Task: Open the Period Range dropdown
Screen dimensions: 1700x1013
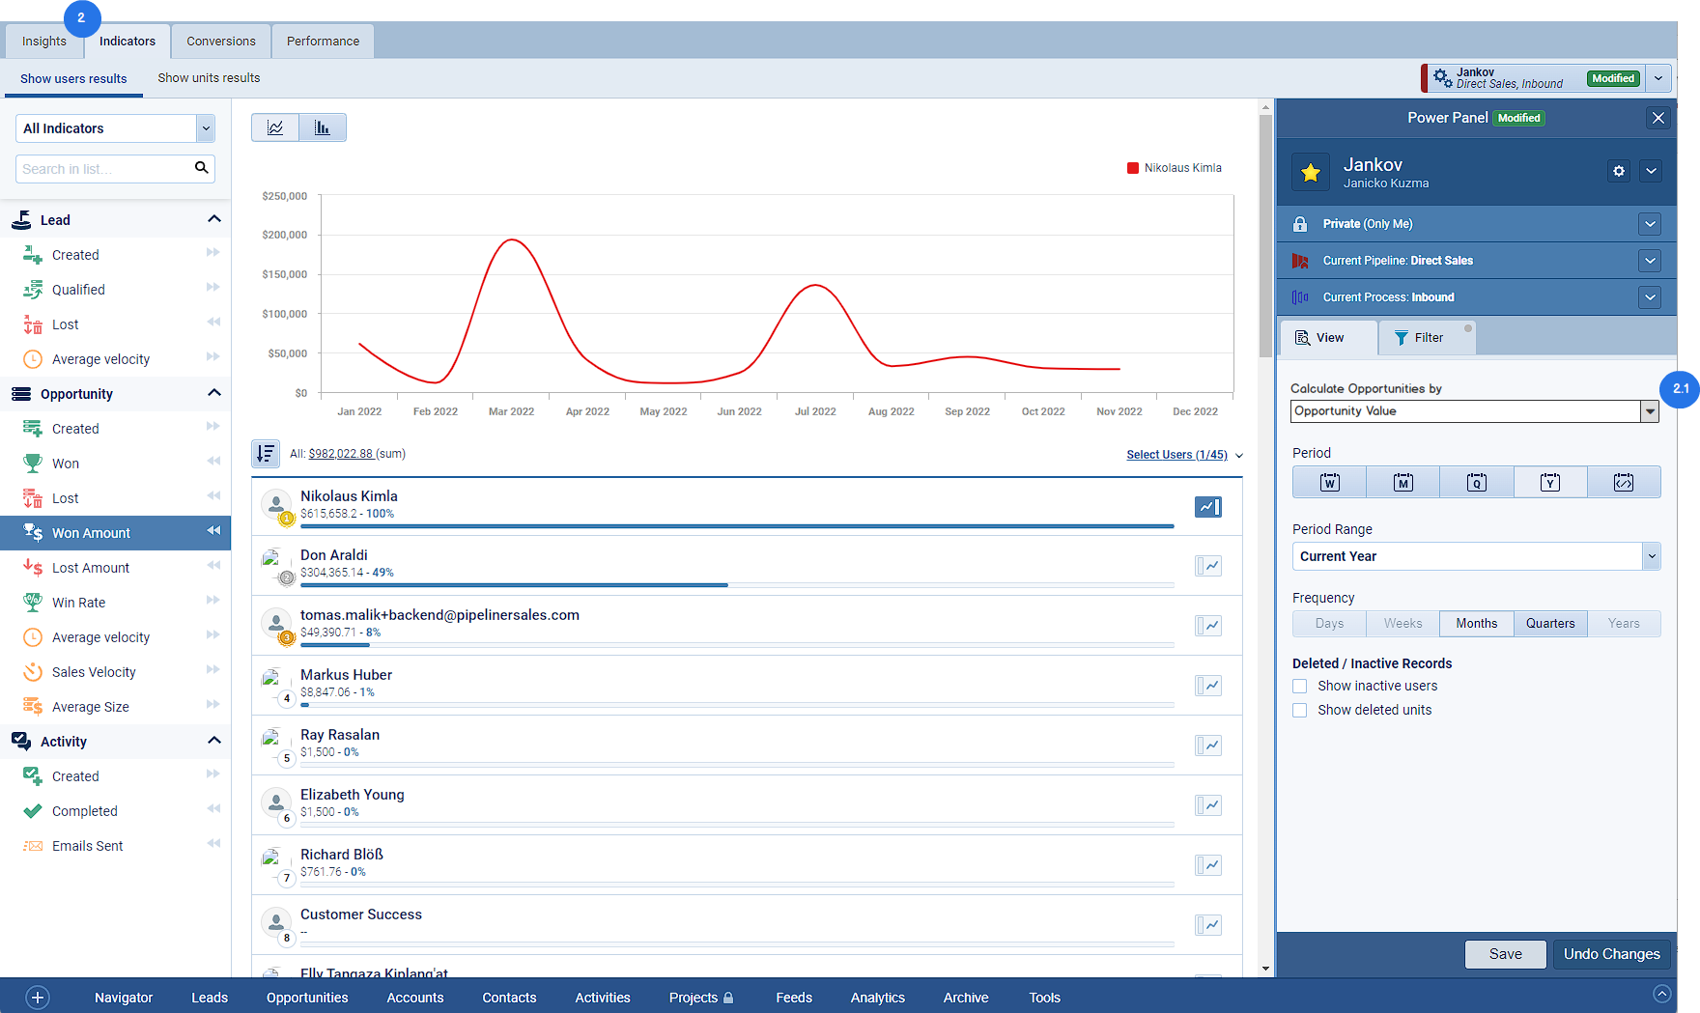Action: (x=1475, y=556)
